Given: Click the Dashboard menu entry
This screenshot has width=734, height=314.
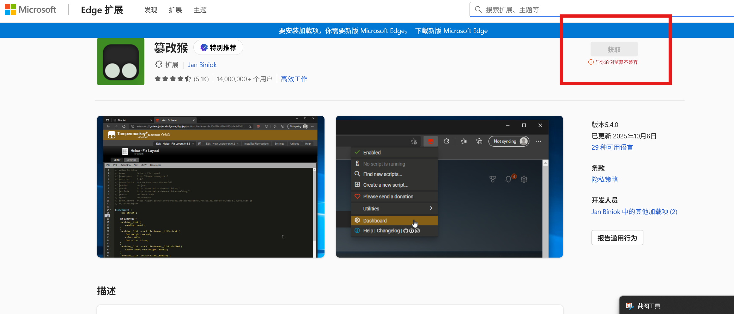Looking at the screenshot, I should click(375, 220).
